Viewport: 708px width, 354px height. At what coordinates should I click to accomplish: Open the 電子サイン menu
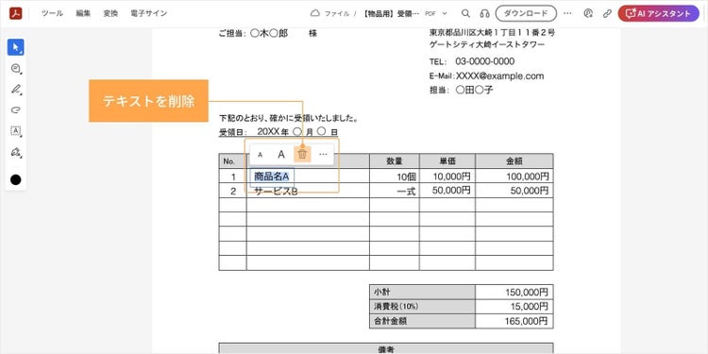click(x=149, y=13)
